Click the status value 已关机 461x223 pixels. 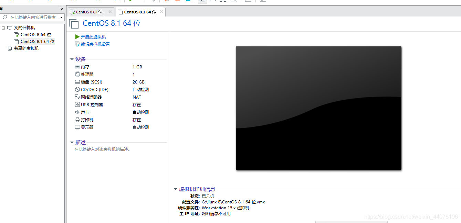tap(208, 196)
